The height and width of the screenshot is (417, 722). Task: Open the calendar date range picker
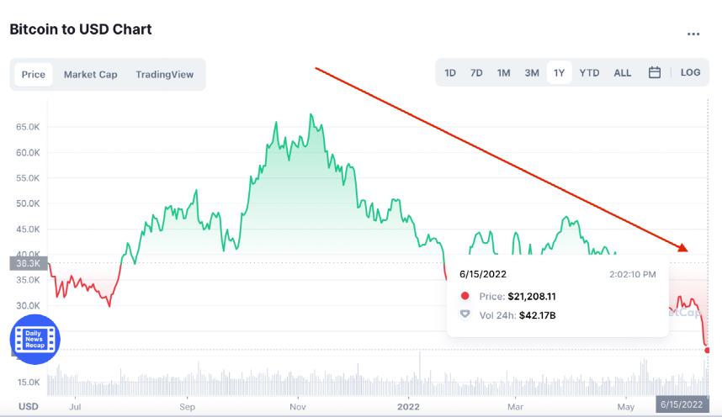click(655, 73)
